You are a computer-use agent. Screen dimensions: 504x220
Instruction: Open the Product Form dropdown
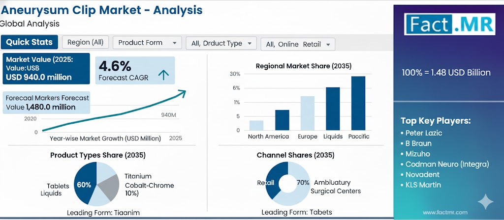pyautogui.click(x=147, y=43)
